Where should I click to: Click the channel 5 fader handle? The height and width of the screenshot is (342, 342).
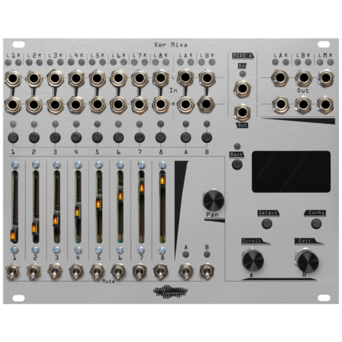tap(98, 205)
